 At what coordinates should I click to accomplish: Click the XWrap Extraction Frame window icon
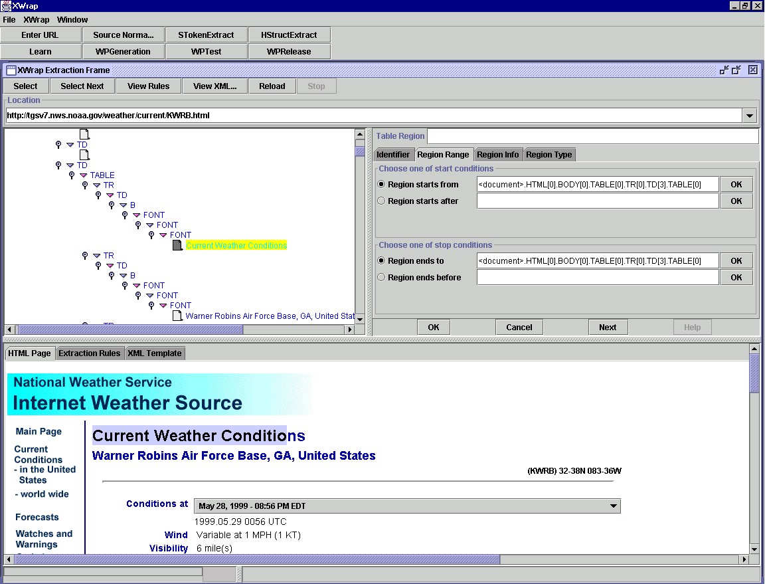click(x=11, y=70)
